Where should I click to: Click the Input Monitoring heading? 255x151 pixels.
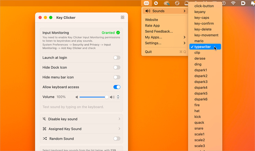pos(55,33)
